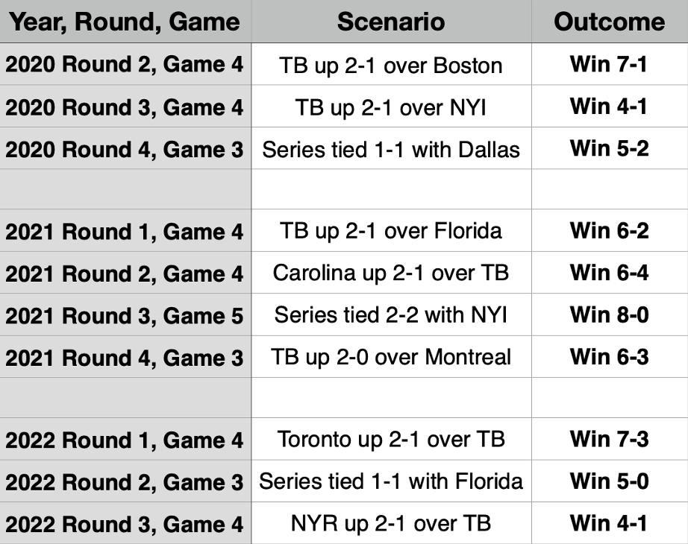The image size is (688, 544).
Task: Click the "Year, Round, Game" column header
Action: tap(125, 22)
